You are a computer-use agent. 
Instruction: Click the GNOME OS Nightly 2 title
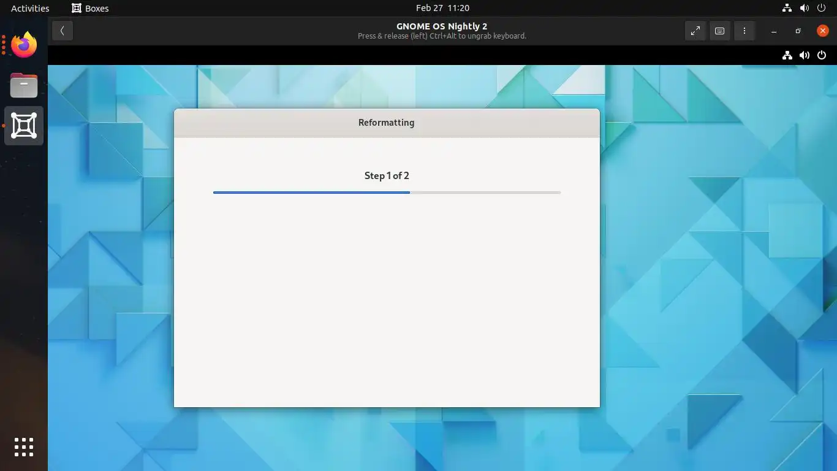point(442,26)
